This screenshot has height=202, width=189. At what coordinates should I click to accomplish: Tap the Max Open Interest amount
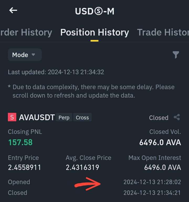(x=162, y=168)
